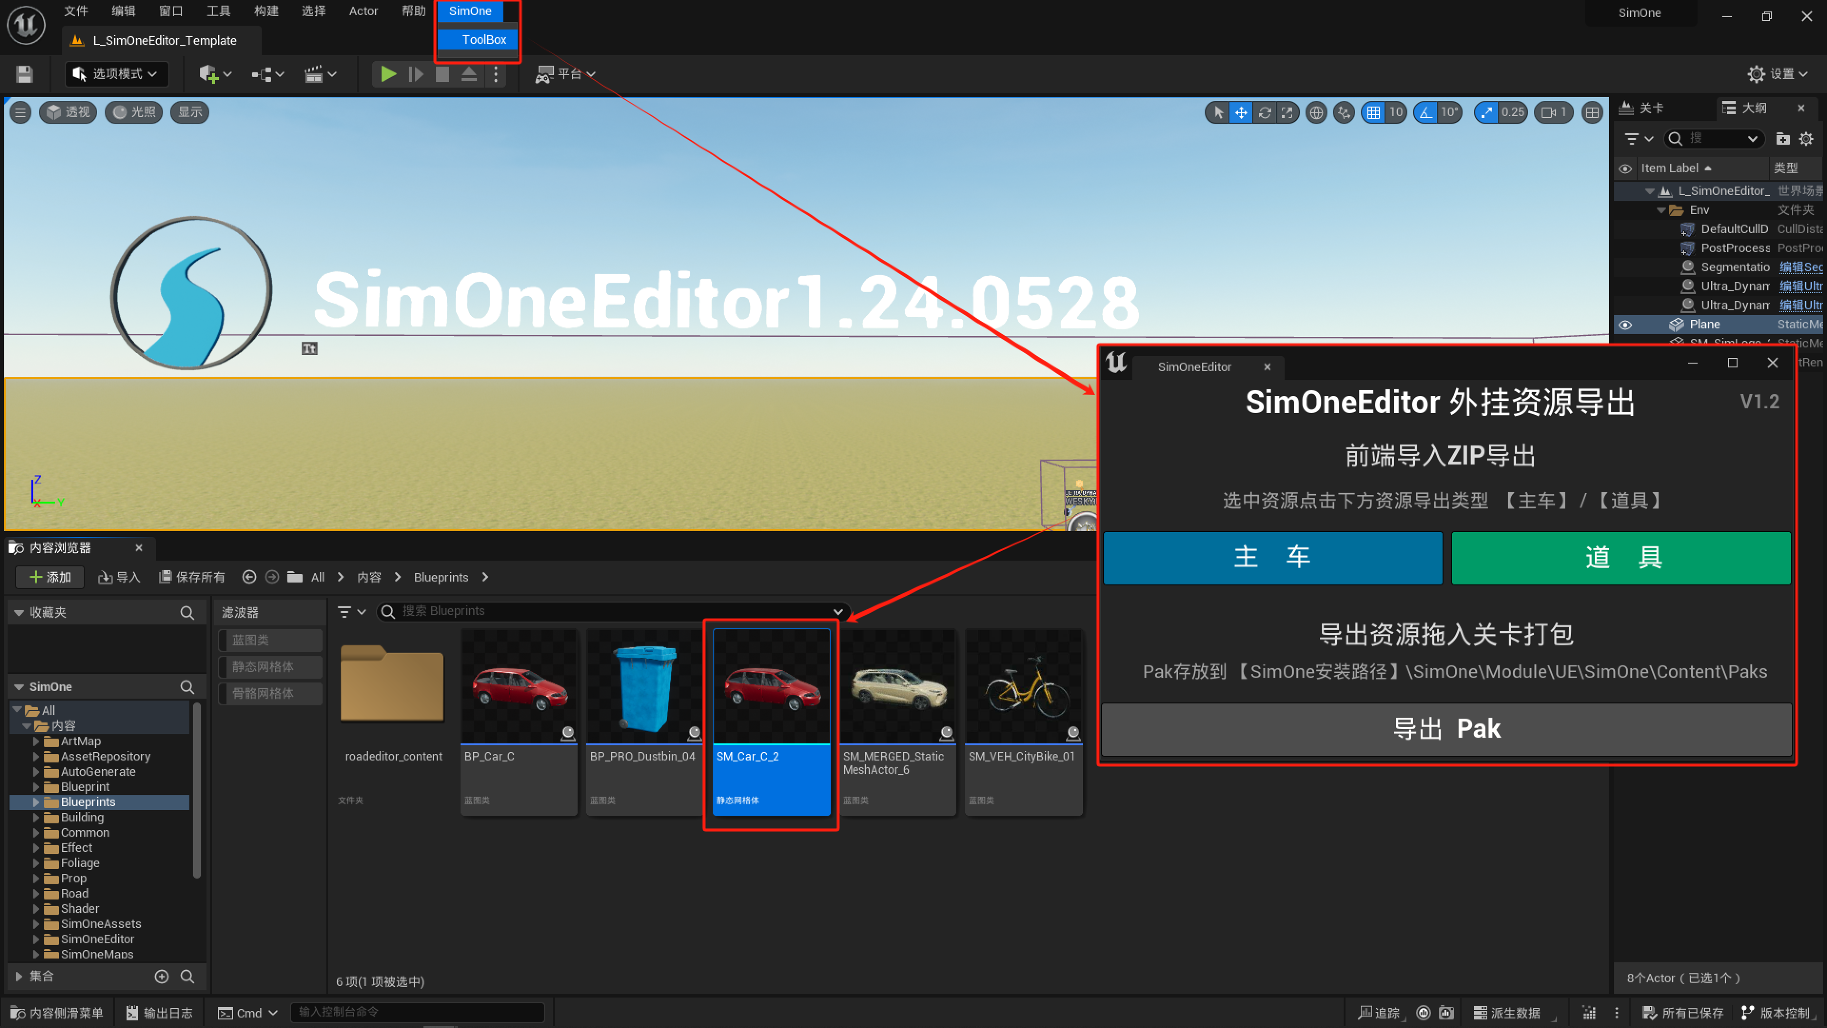Screen dimensions: 1827x1028
Task: Toggle the 蓝图类 filter
Action: pyautogui.click(x=270, y=640)
